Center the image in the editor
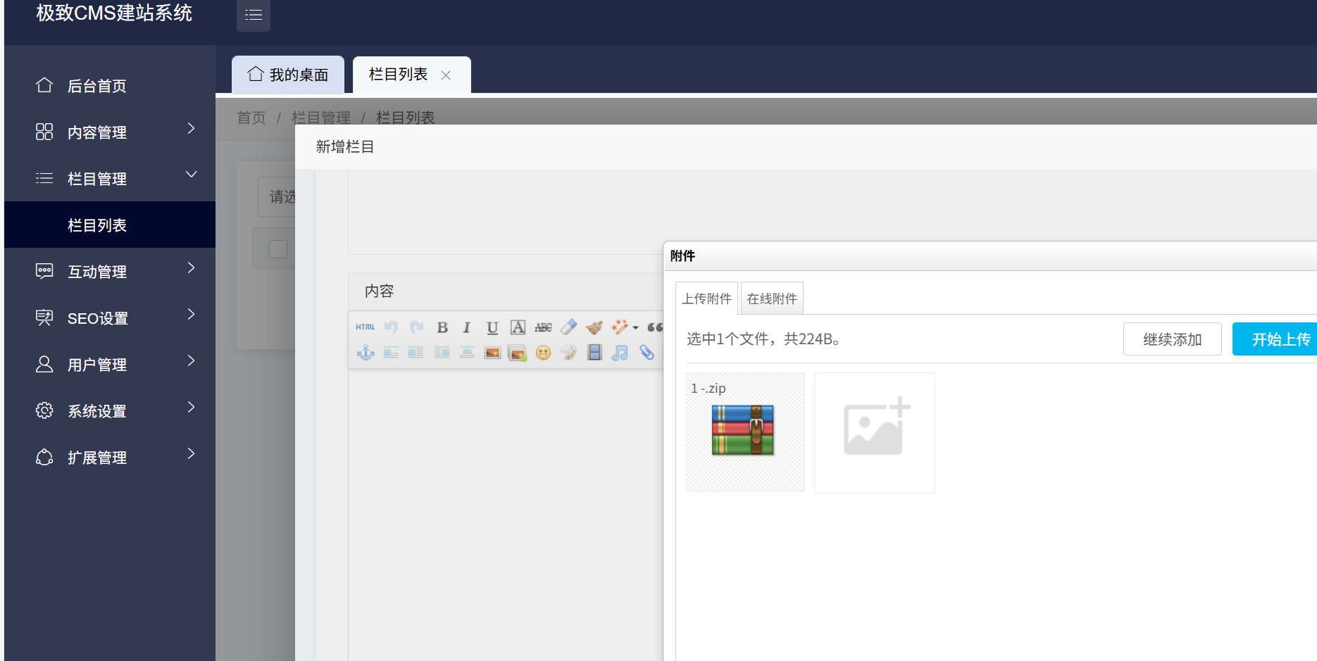Image resolution: width=1317 pixels, height=661 pixels. [467, 353]
